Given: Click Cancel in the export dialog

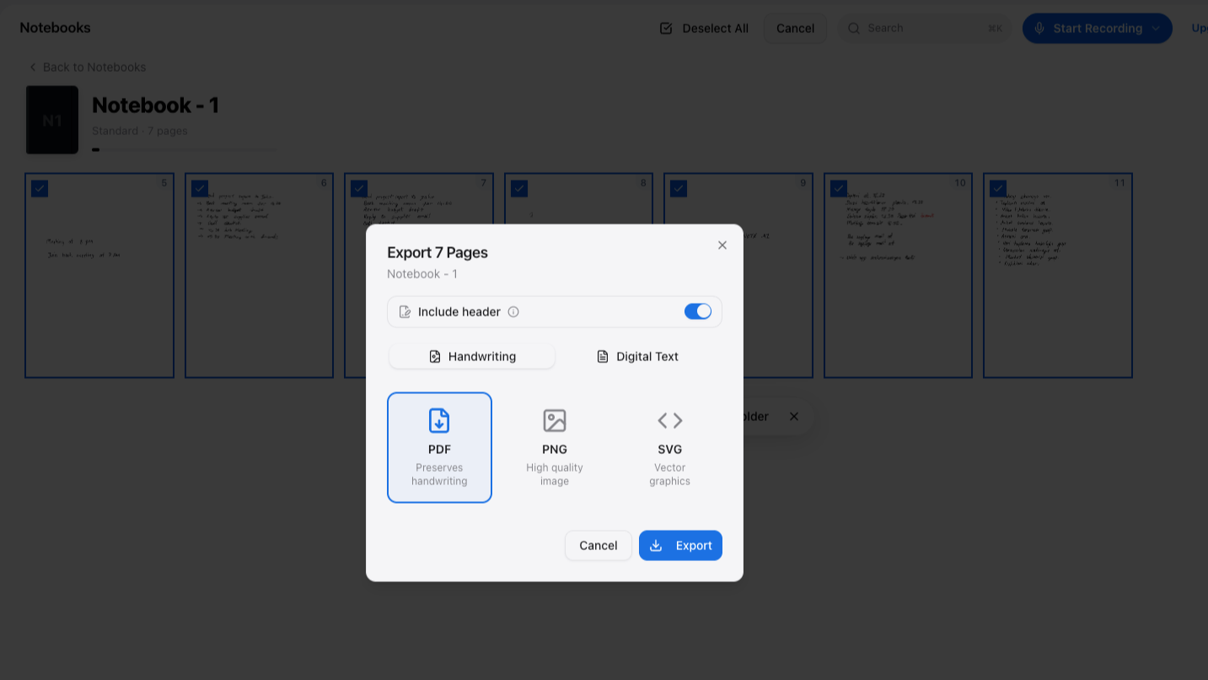Looking at the screenshot, I should [599, 546].
